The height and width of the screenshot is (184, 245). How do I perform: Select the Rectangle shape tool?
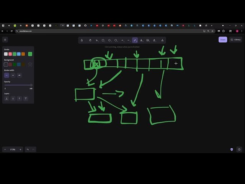(x=103, y=40)
